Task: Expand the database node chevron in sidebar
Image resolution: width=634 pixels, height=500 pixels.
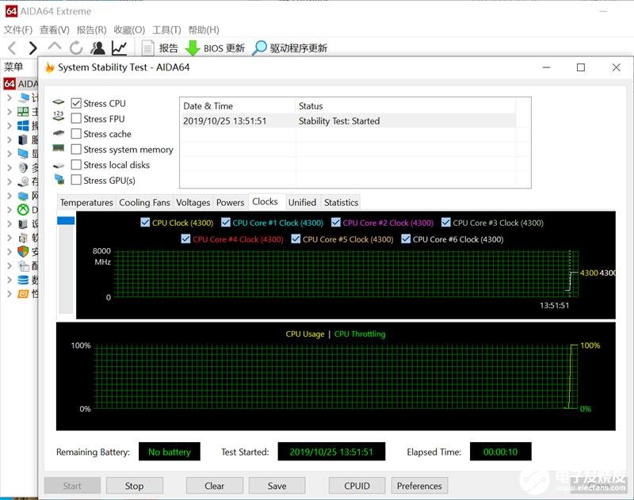Action: click(9, 280)
